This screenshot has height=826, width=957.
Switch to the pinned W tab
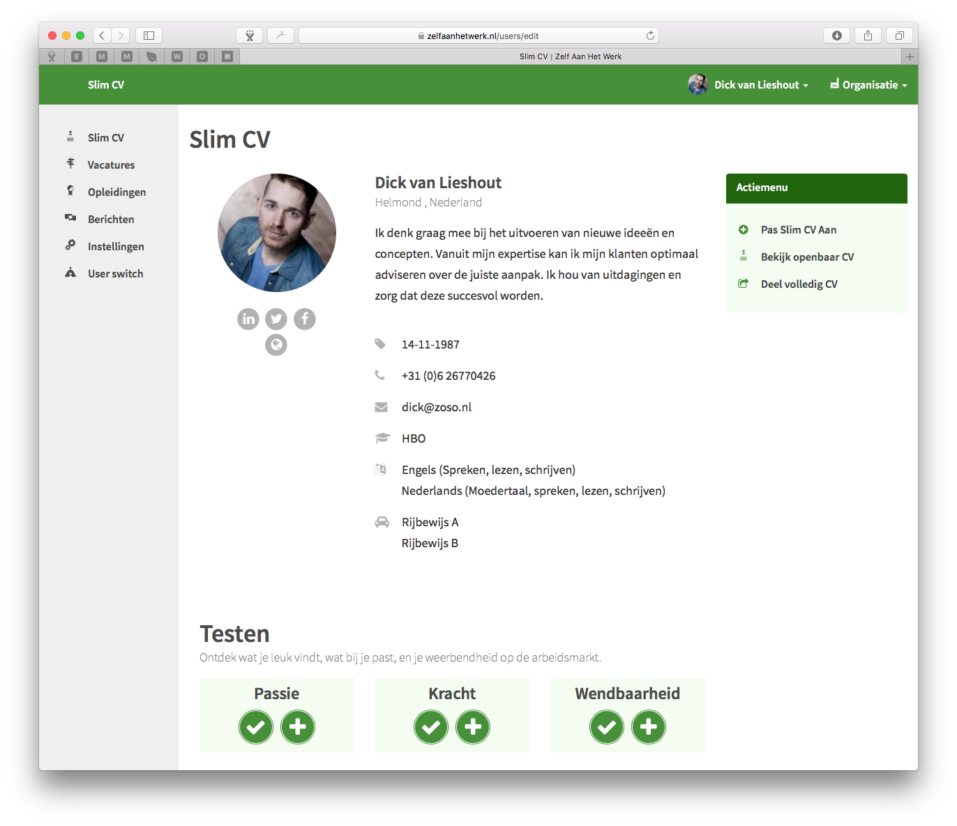[x=177, y=56]
